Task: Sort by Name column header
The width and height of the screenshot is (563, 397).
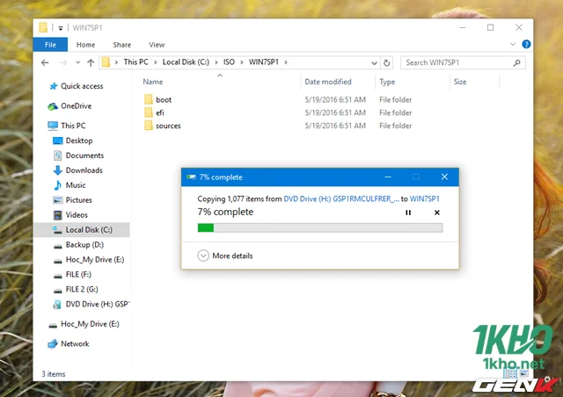Action: [x=152, y=82]
